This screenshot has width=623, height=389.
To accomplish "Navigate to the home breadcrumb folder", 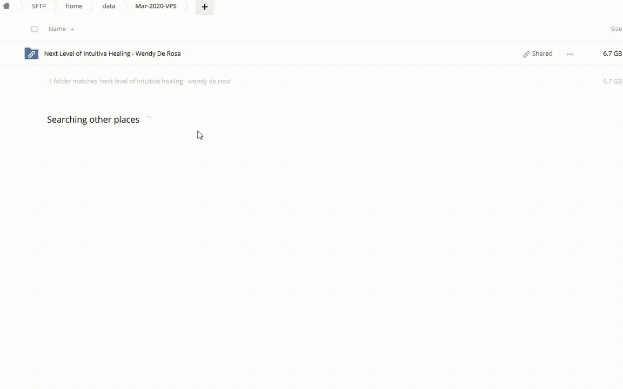I will 74,6.
